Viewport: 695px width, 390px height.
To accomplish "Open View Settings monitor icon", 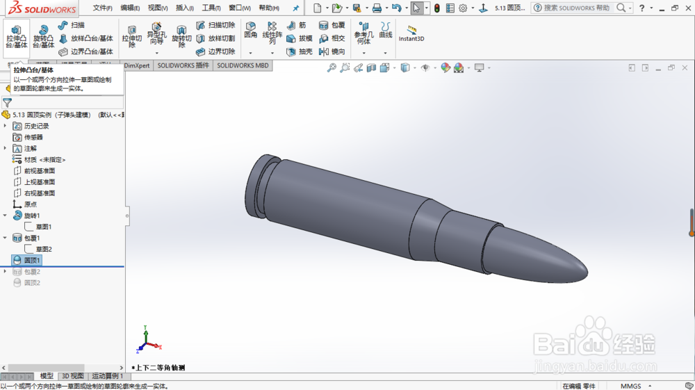I will pyautogui.click(x=479, y=68).
